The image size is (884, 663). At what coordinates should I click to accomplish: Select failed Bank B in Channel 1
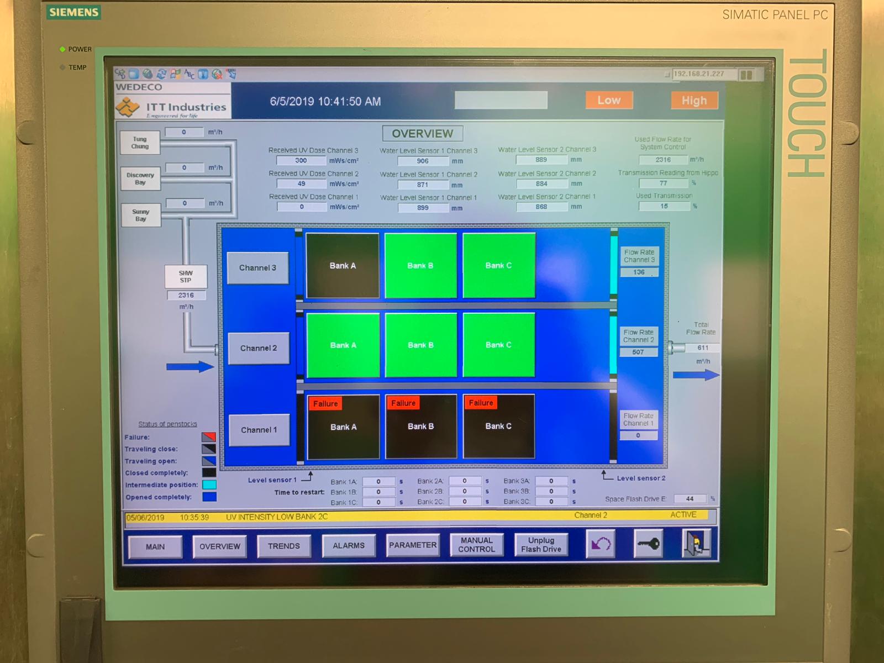click(421, 427)
